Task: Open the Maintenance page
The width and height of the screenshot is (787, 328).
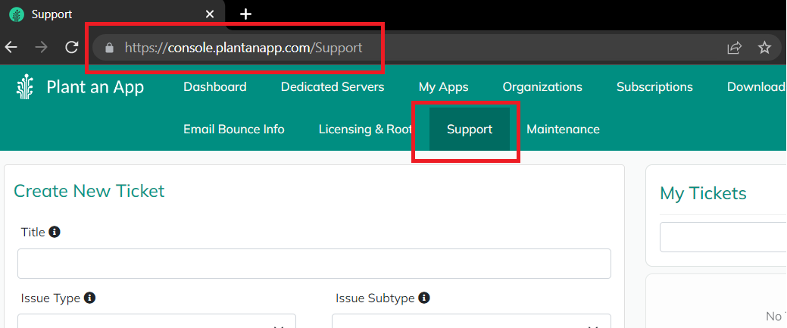Action: (563, 129)
